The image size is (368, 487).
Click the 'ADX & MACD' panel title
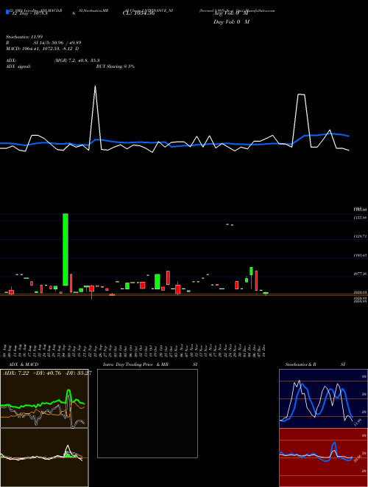coord(24,365)
